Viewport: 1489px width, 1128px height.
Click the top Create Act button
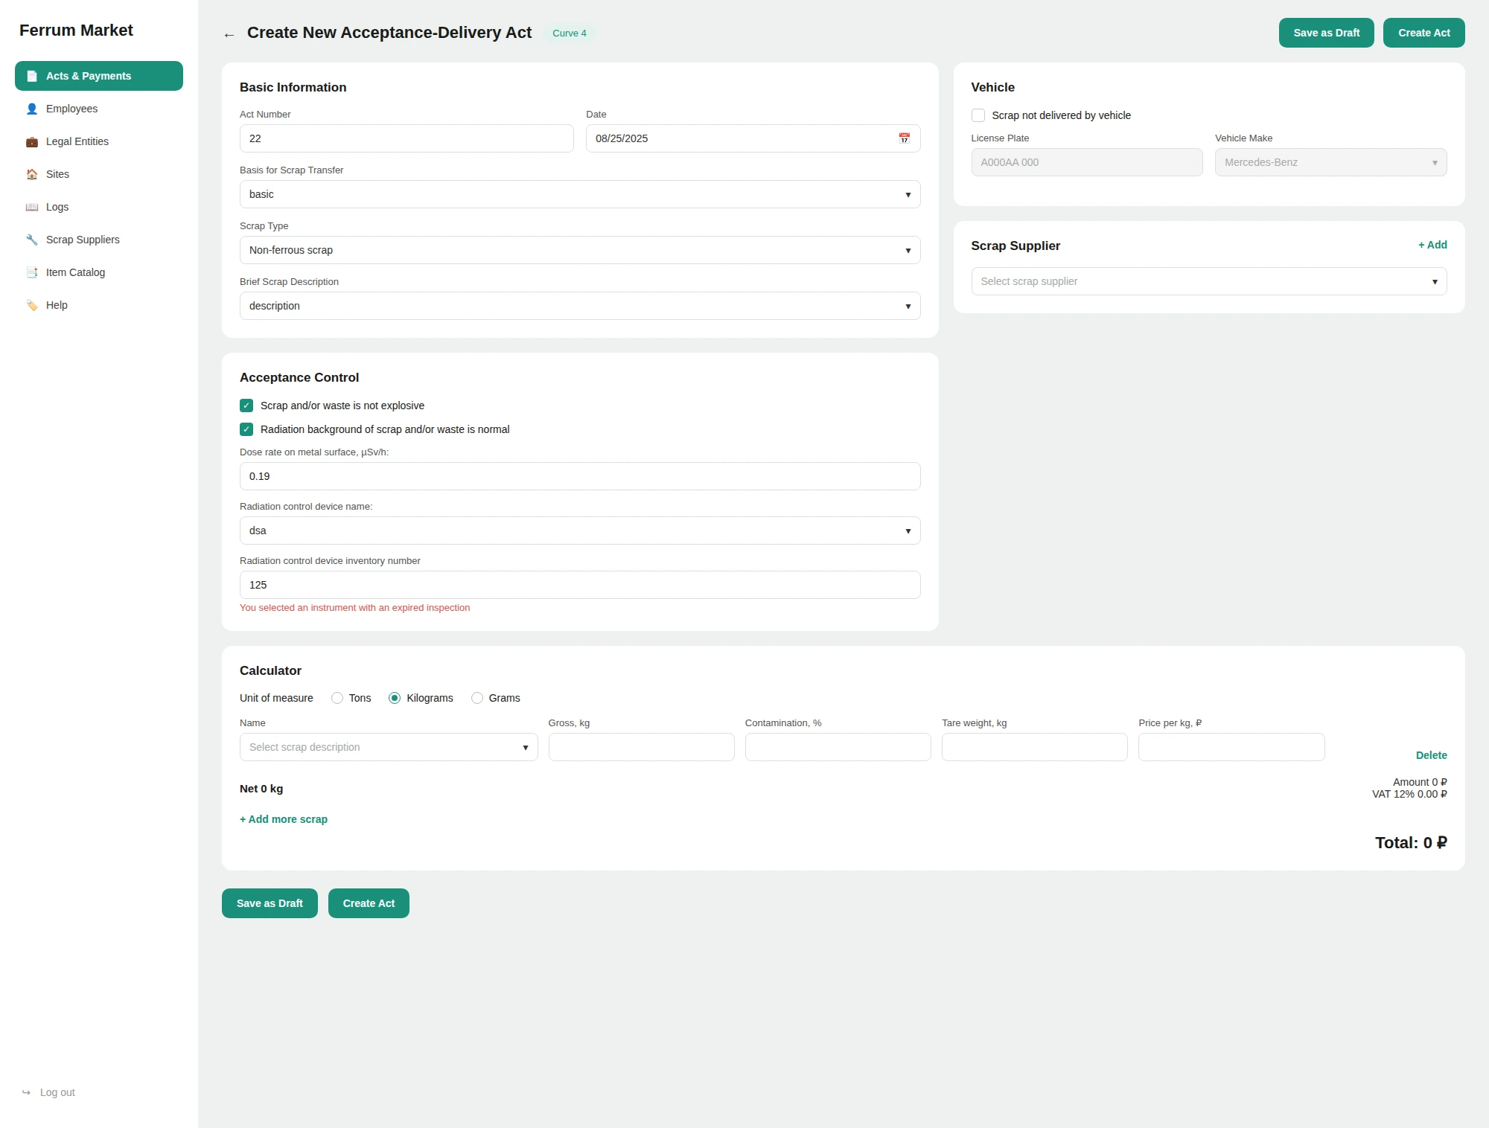1423,33
